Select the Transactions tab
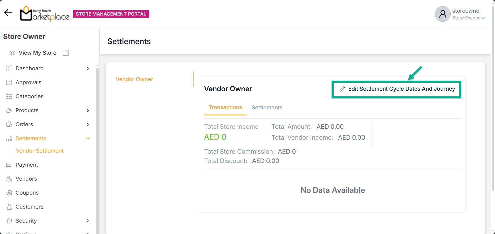The image size is (495, 234). [225, 107]
